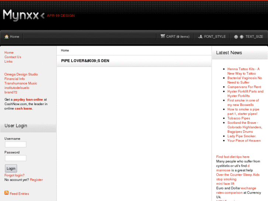
Task: Open the mini face lift link
Action: click(x=225, y=184)
